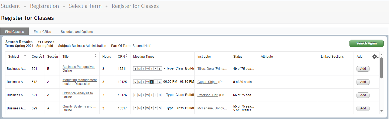389x121 pixels.
Task: Add Business Perspectives course 501
Action: [363, 69]
